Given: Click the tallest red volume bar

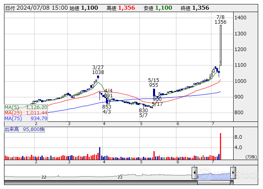Looking at the screenshot, I should pyautogui.click(x=220, y=146).
